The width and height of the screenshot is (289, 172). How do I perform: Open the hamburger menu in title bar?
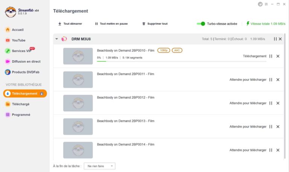click(x=266, y=4)
